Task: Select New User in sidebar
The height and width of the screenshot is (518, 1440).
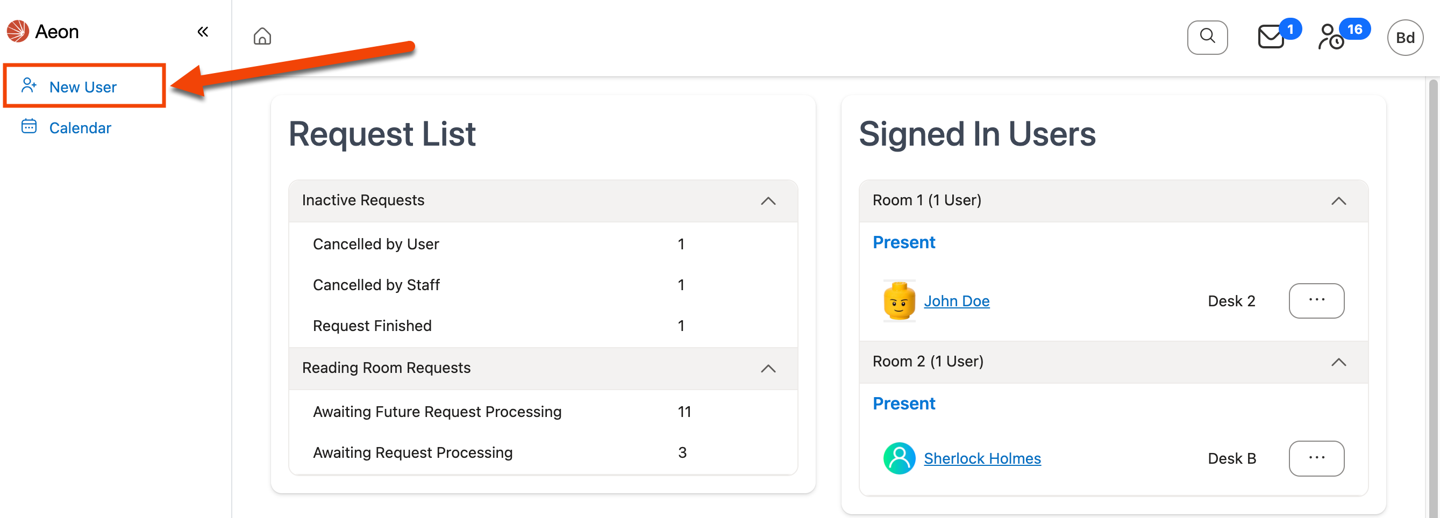Action: [83, 87]
